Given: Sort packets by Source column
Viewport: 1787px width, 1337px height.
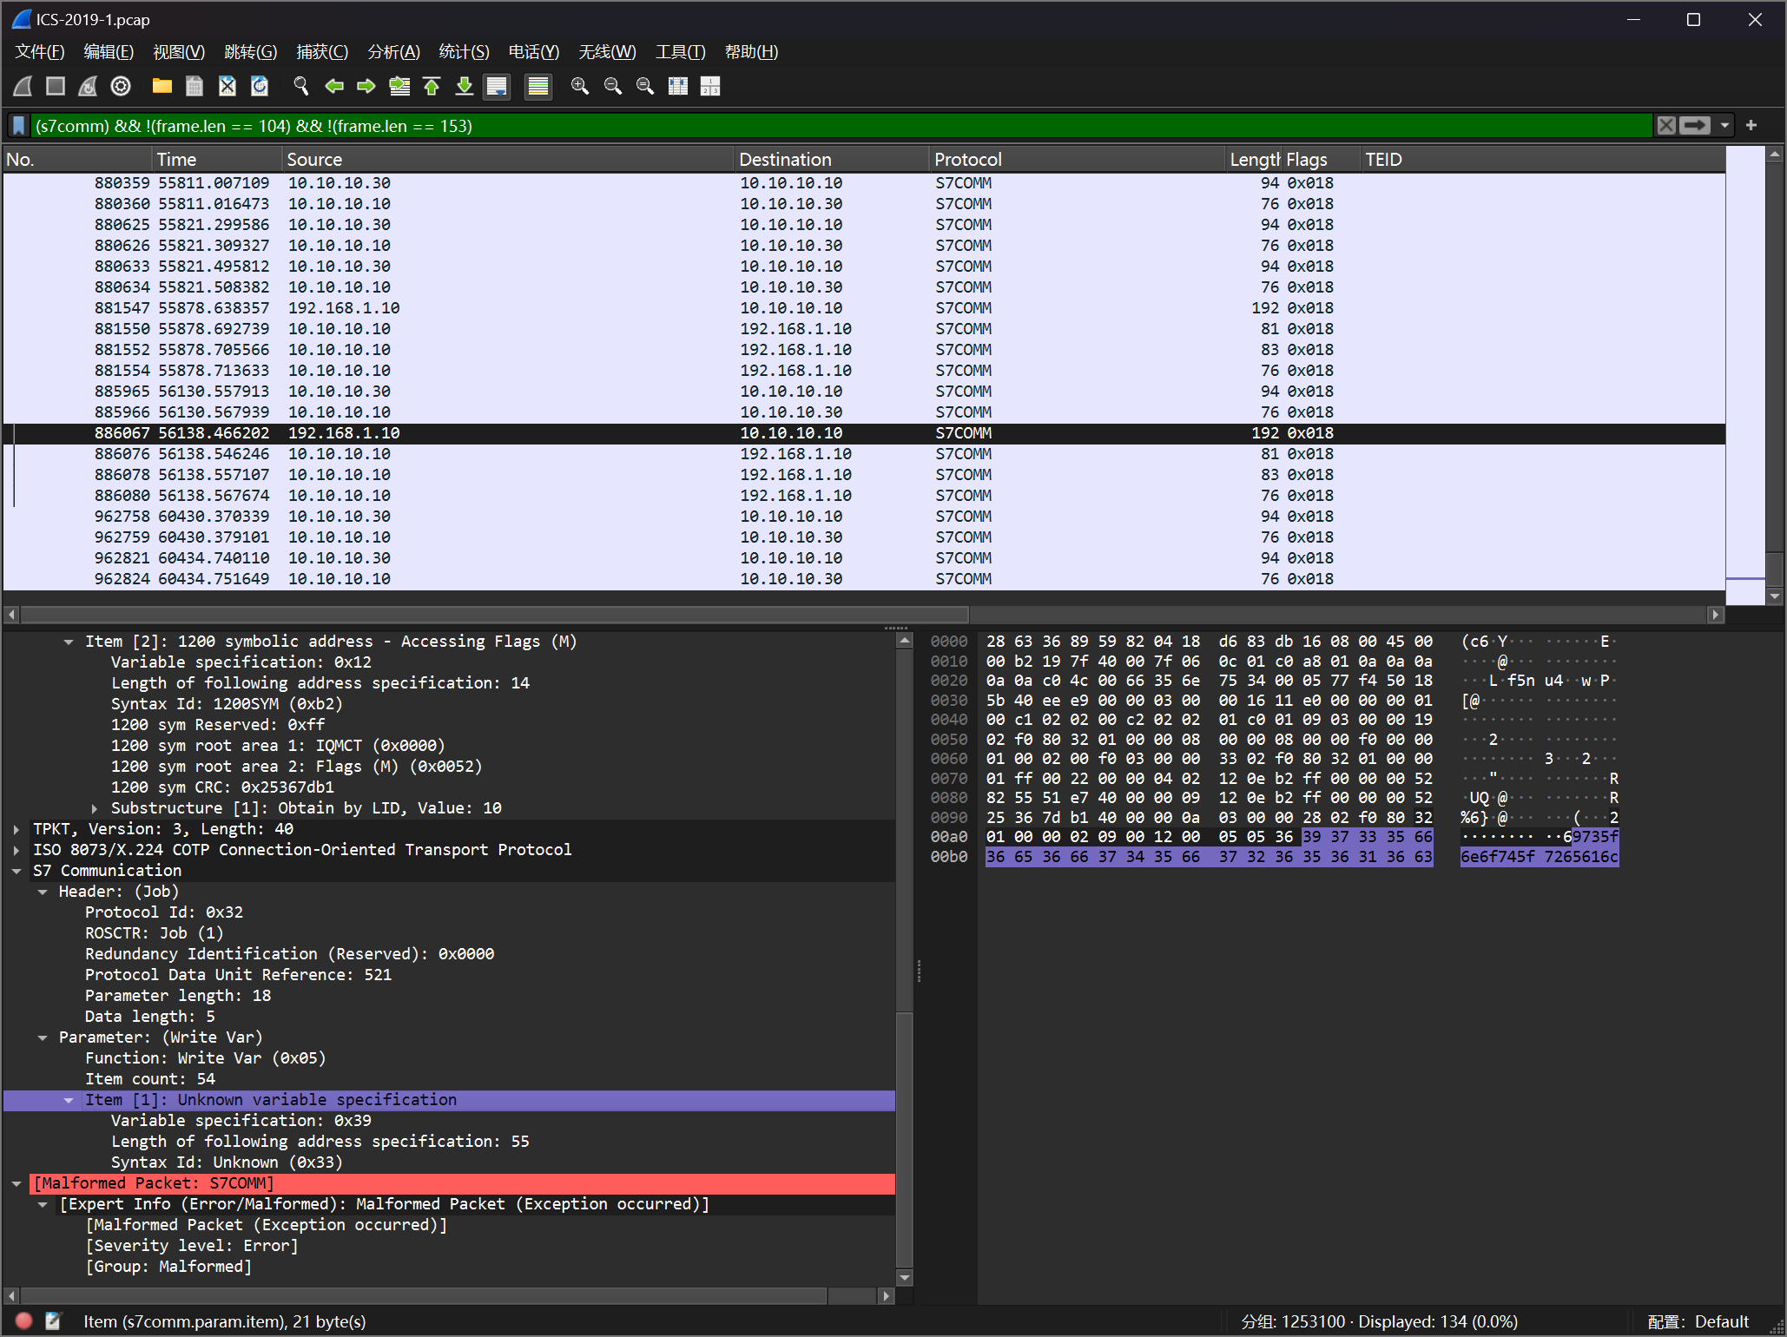Looking at the screenshot, I should pos(508,160).
